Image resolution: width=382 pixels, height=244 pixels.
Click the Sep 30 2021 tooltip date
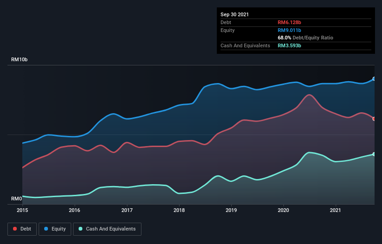coord(235,14)
